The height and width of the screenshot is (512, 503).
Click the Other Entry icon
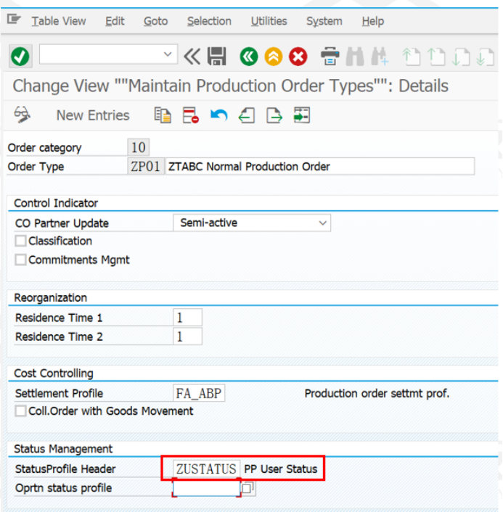tap(302, 115)
